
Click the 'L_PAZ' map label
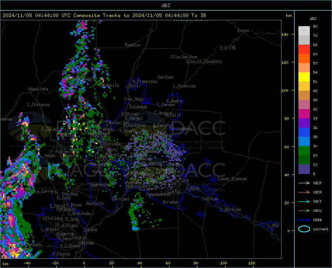pos(273,226)
